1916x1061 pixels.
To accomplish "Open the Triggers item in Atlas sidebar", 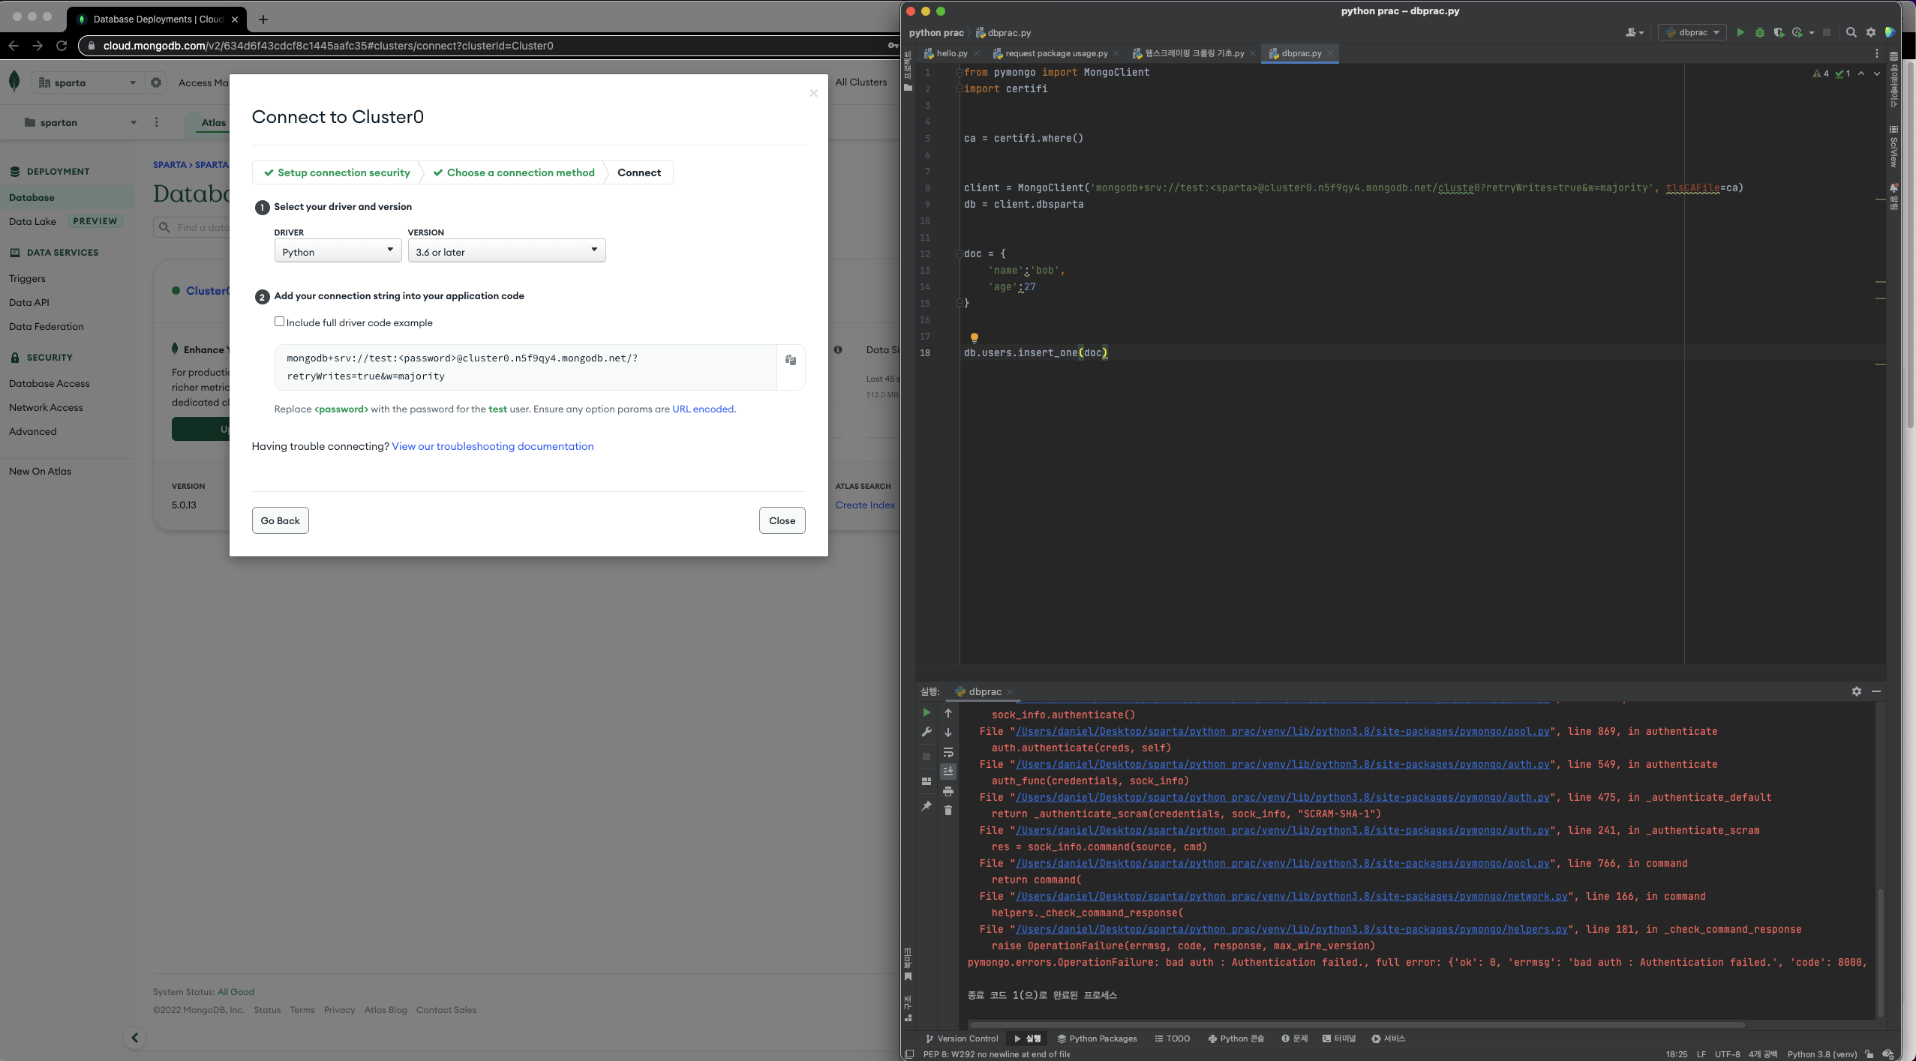I will [x=27, y=278].
